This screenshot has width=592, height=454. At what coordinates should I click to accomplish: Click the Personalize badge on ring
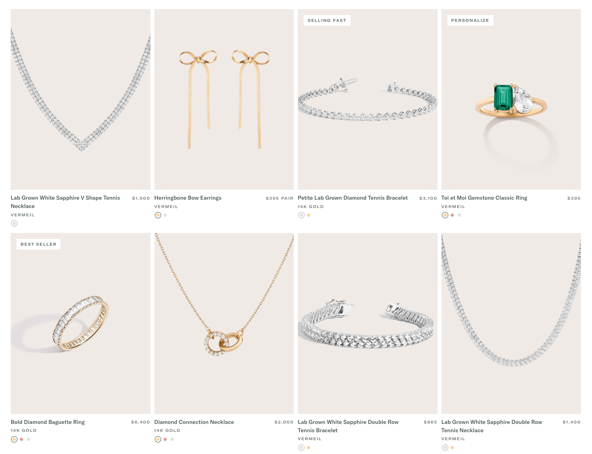pos(470,20)
